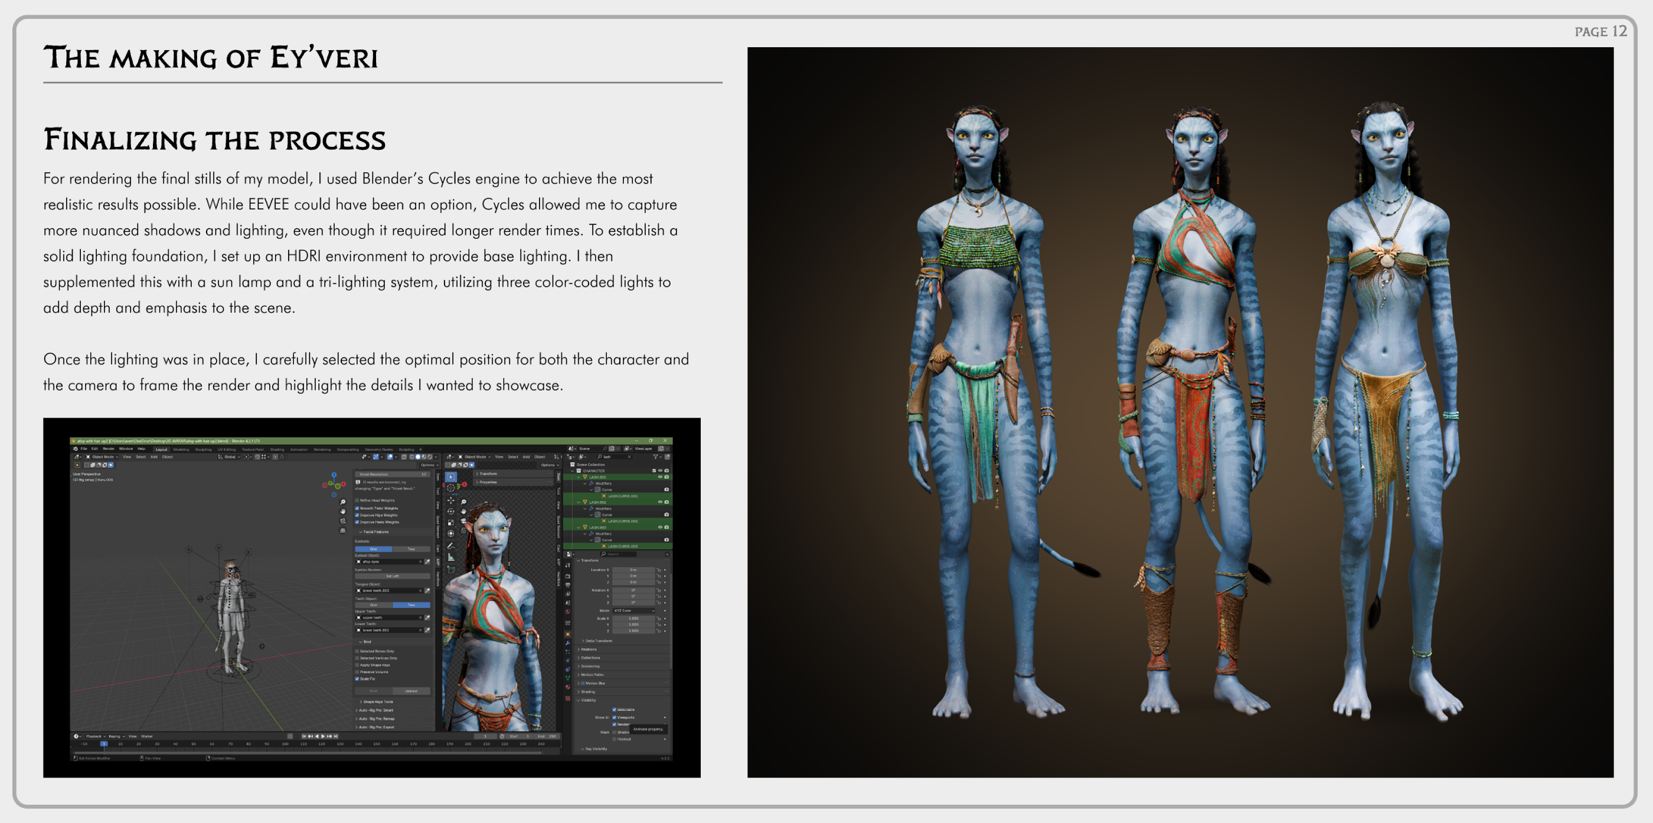The width and height of the screenshot is (1653, 823).
Task: Open Object Mode dropdown in left viewport
Action: click(103, 457)
